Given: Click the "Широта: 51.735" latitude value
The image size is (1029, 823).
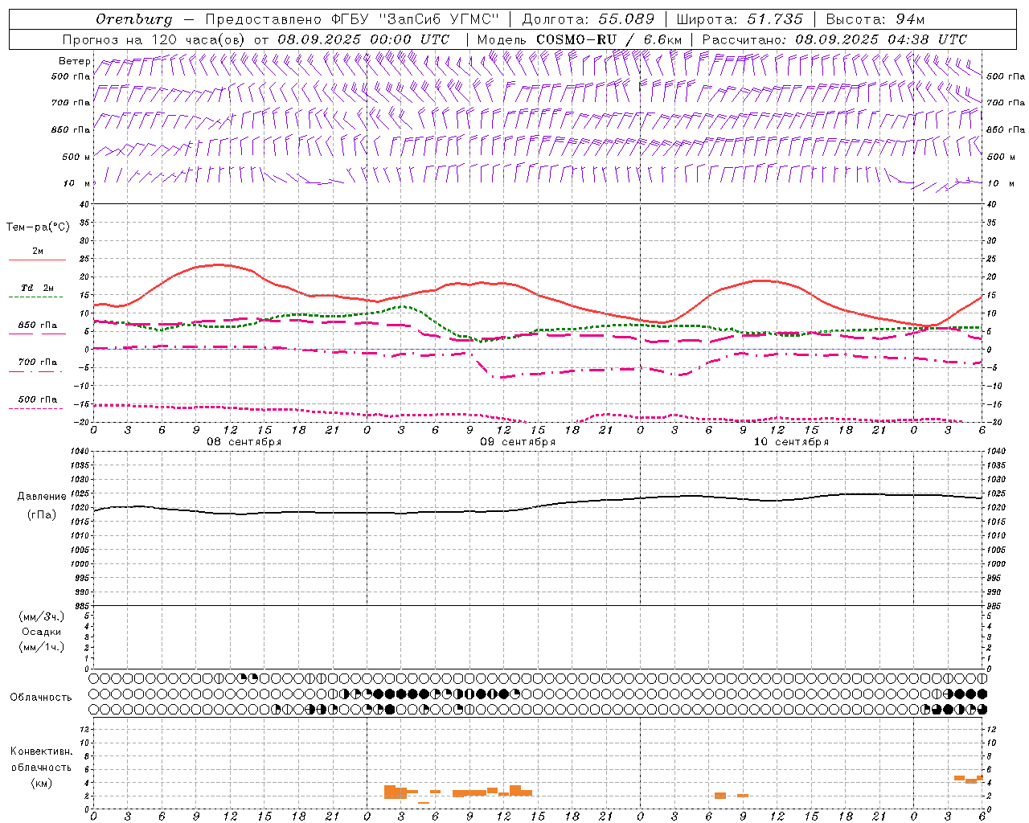Looking at the screenshot, I should pos(740,19).
